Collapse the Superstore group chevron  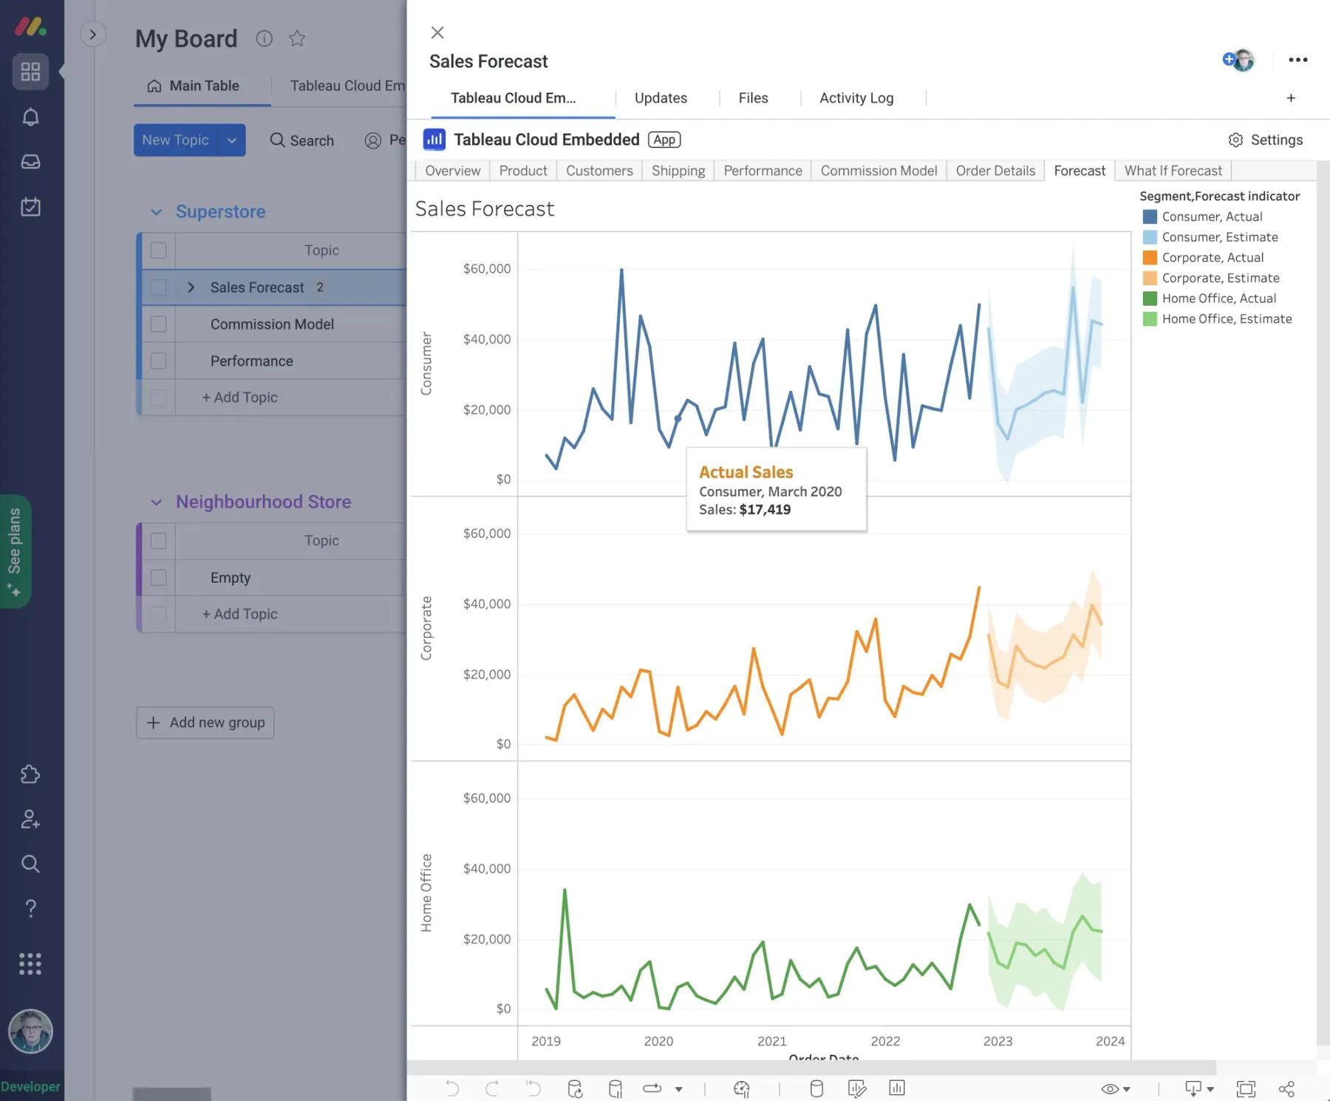point(156,212)
